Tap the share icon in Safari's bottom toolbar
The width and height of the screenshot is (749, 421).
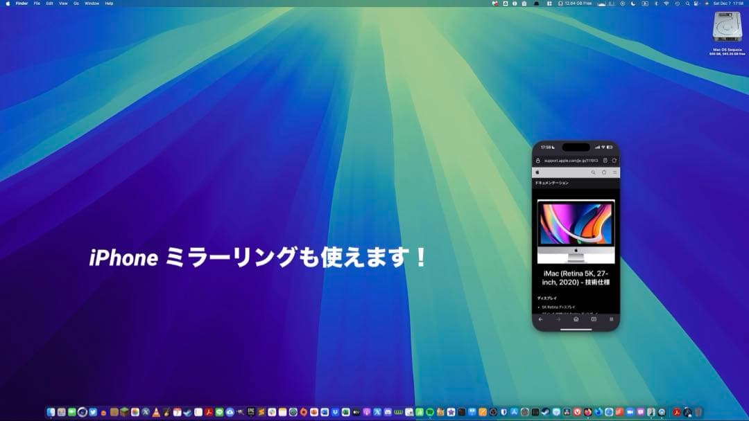tap(577, 319)
